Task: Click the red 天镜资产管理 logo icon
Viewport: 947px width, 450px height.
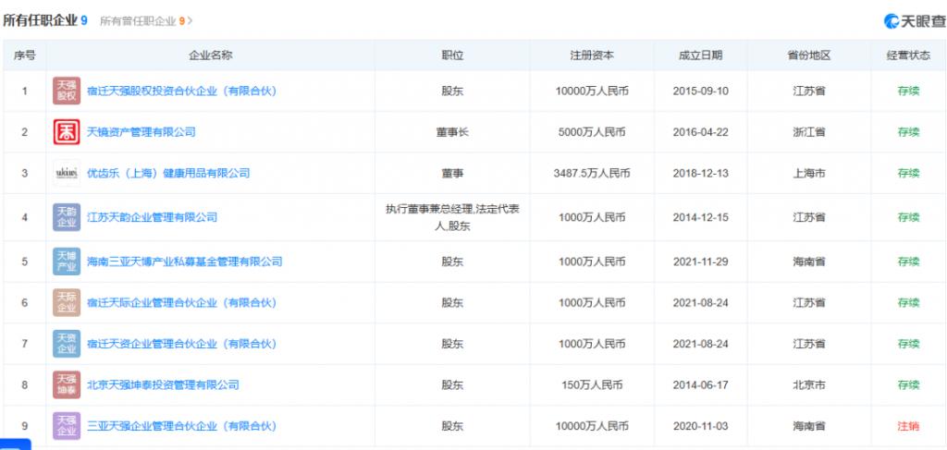Action: (67, 132)
